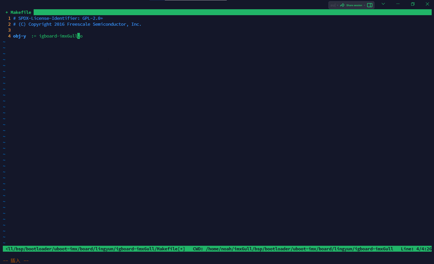The width and height of the screenshot is (434, 264).
Task: Close the terminal window
Action: pyautogui.click(x=427, y=4)
